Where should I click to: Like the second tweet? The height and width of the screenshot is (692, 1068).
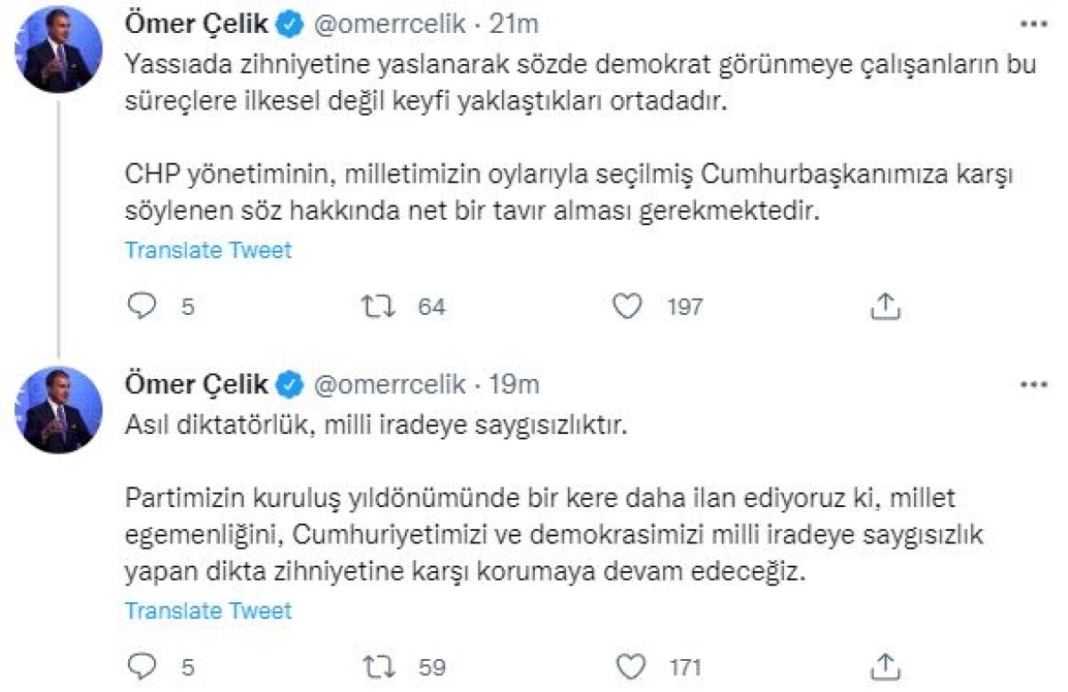[628, 665]
